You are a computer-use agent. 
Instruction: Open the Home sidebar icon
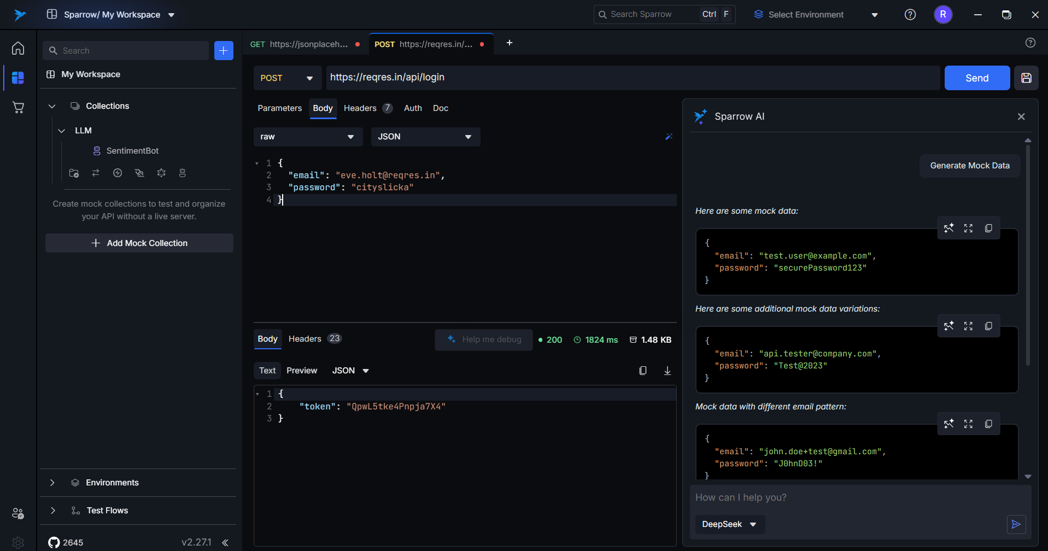pos(18,48)
